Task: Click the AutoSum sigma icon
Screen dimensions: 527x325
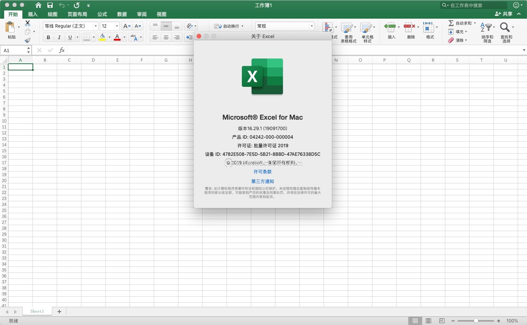Action: pos(451,23)
